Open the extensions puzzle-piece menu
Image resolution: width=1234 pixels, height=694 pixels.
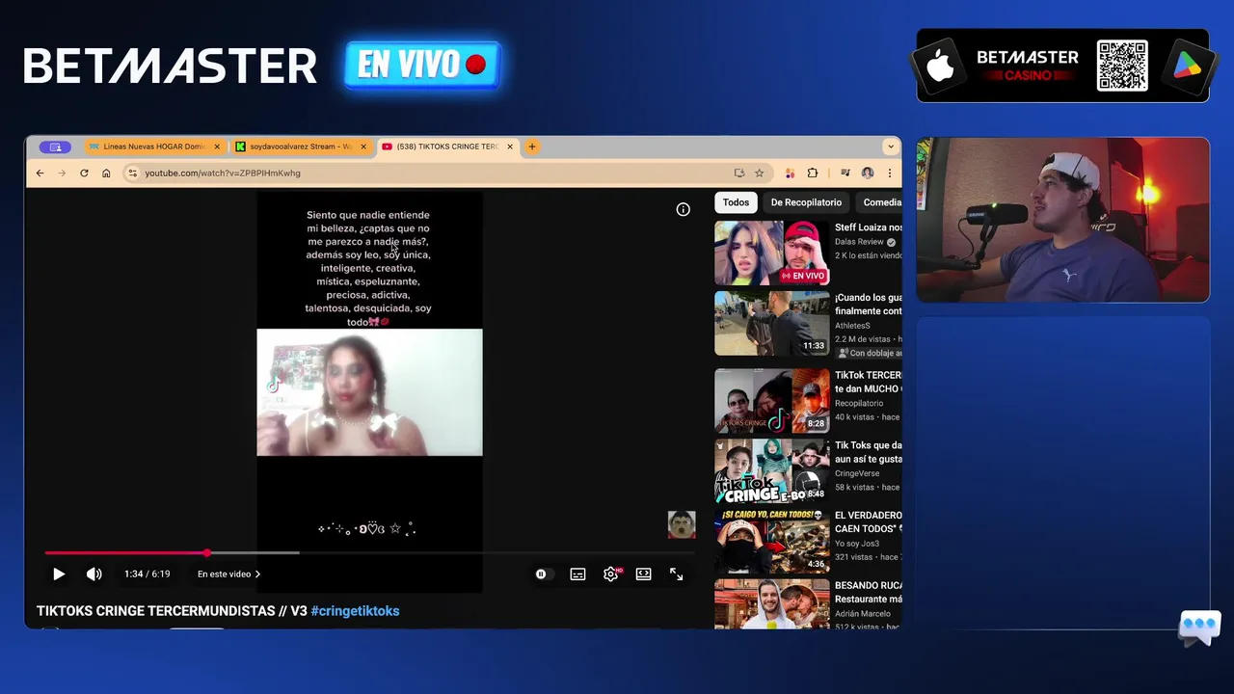[813, 173]
